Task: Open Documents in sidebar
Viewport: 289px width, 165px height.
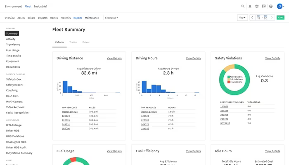Action: pyautogui.click(x=13, y=67)
